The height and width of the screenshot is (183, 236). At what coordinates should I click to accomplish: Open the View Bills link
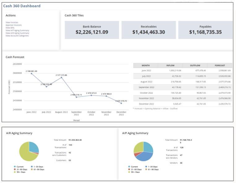[10, 28]
